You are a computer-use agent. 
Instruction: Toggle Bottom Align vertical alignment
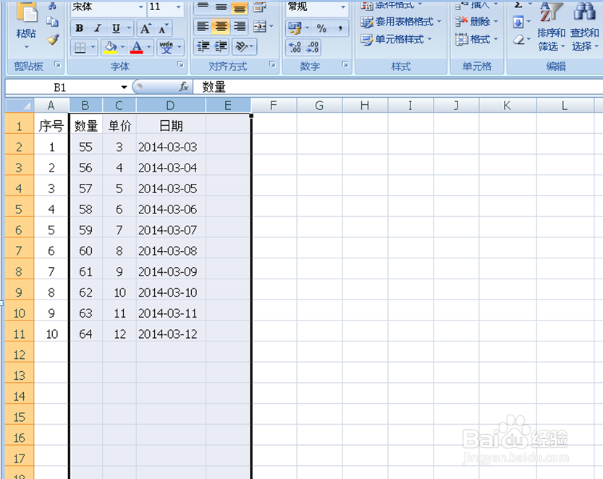tap(239, 7)
